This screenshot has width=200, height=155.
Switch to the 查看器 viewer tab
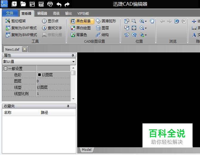point(27,13)
